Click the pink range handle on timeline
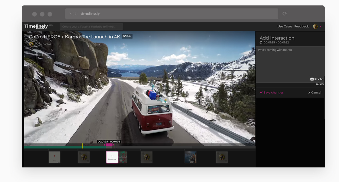The height and width of the screenshot is (182, 339). coord(109,145)
